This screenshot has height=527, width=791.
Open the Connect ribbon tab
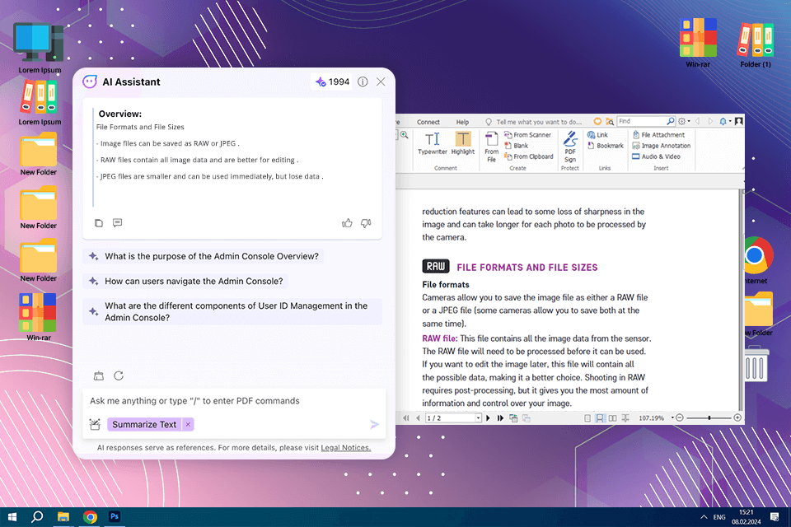[428, 122]
